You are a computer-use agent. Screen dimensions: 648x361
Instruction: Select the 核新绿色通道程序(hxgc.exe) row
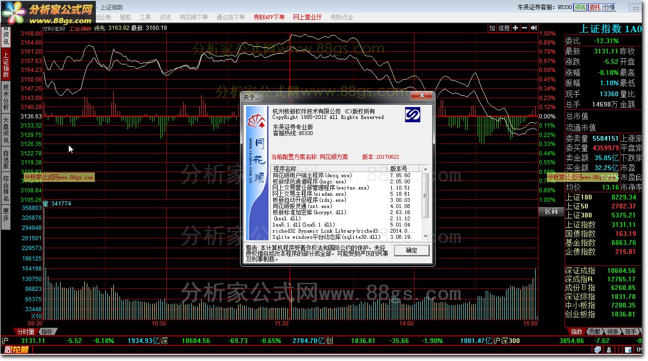(x=346, y=181)
